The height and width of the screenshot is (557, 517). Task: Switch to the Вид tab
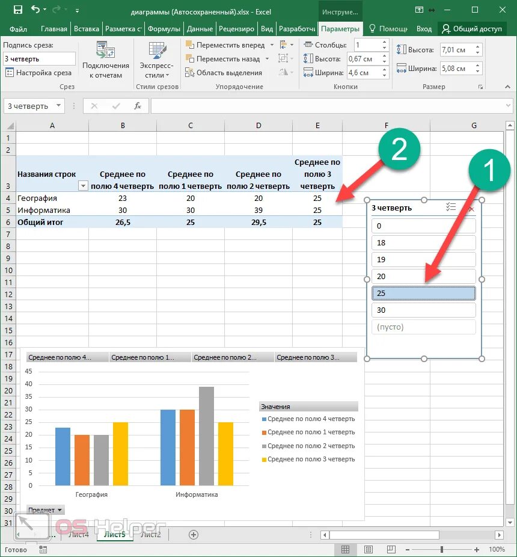[267, 29]
